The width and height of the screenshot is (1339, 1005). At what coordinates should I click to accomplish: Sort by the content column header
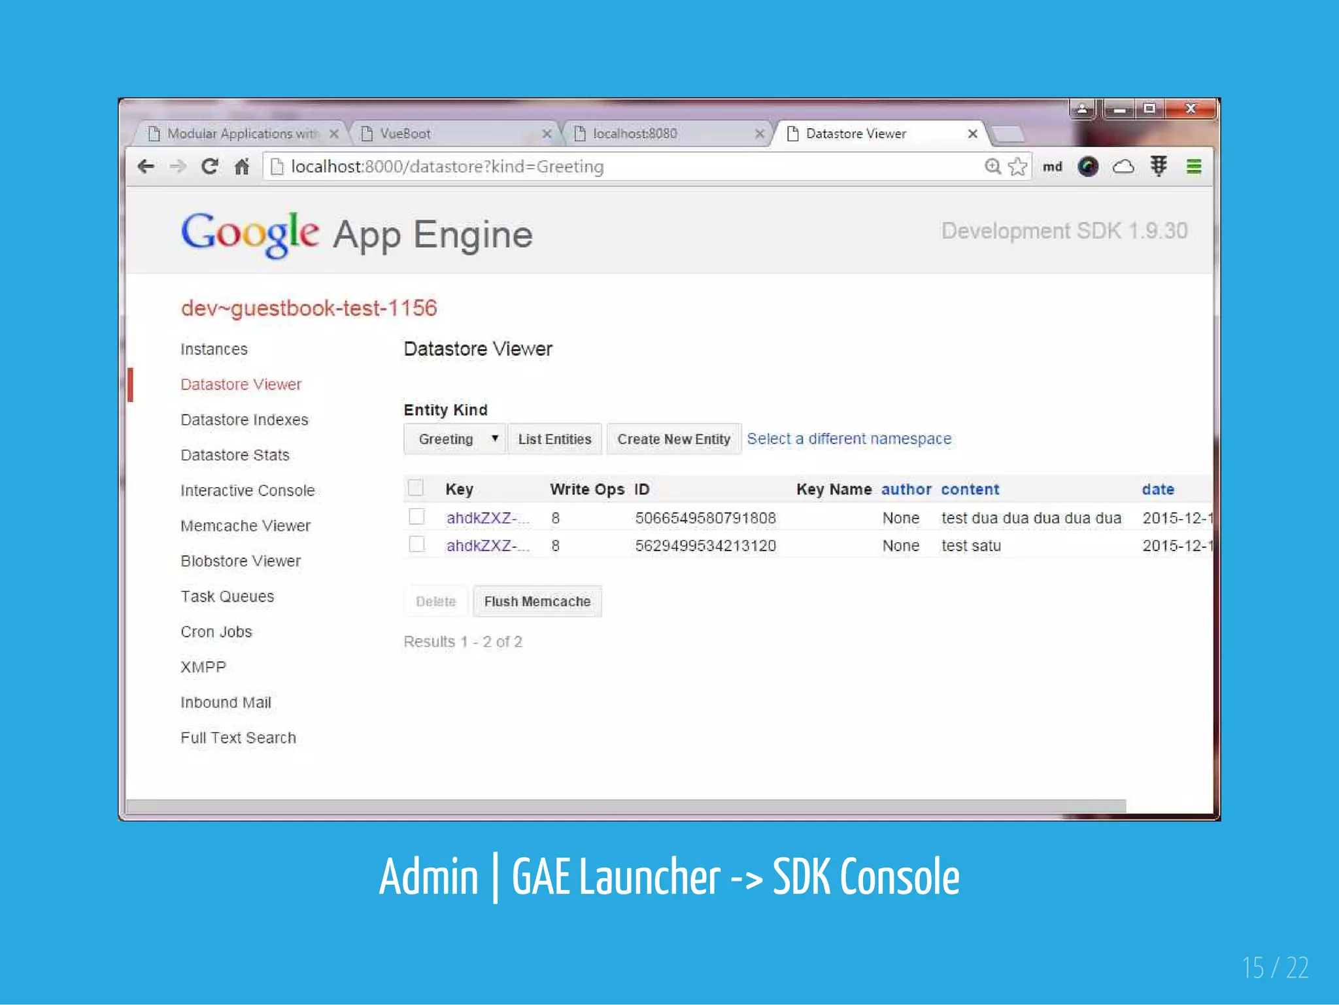click(970, 489)
